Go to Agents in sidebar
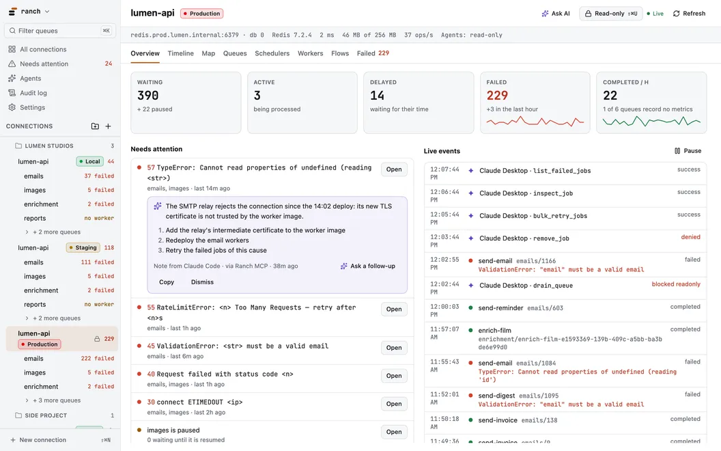Screen dimensions: 721x451 tap(60, 78)
